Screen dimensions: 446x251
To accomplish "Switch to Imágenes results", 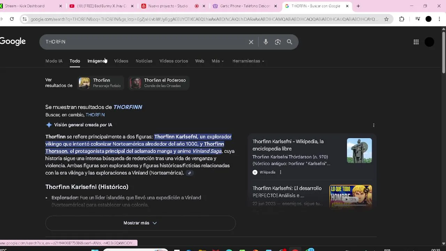I will click(x=97, y=61).
